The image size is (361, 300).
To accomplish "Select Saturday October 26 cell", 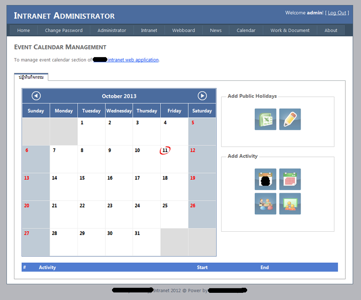I will coord(202,214).
